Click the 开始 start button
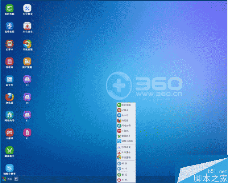The image size is (228, 183). coord(7,179)
